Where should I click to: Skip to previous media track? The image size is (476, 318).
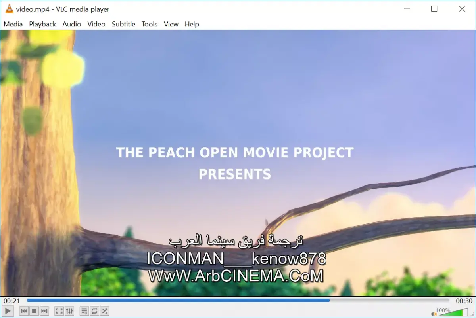click(x=24, y=311)
